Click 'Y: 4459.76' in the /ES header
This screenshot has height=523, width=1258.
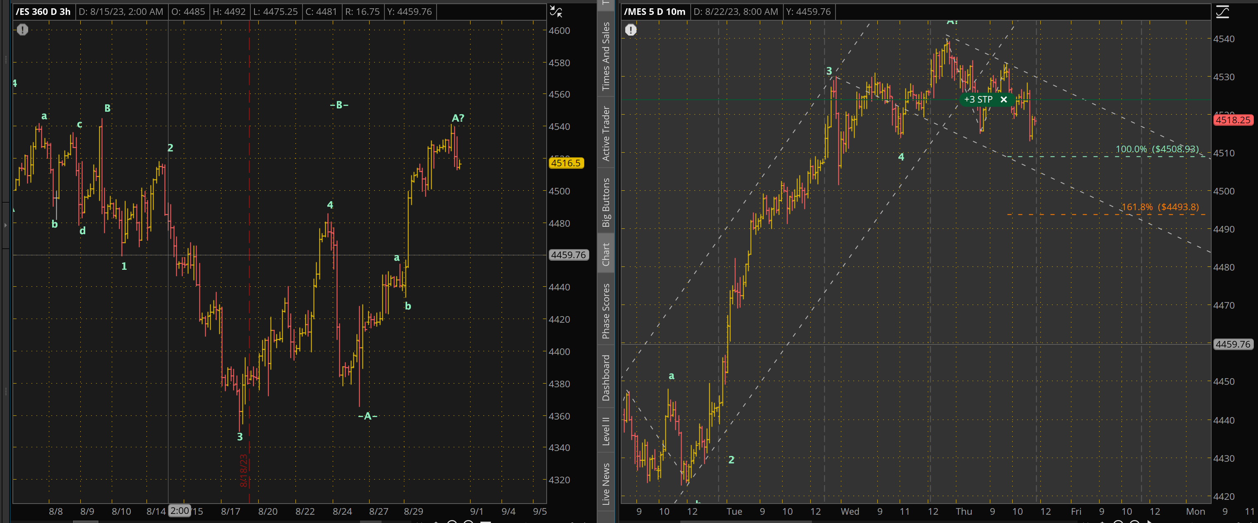click(410, 12)
